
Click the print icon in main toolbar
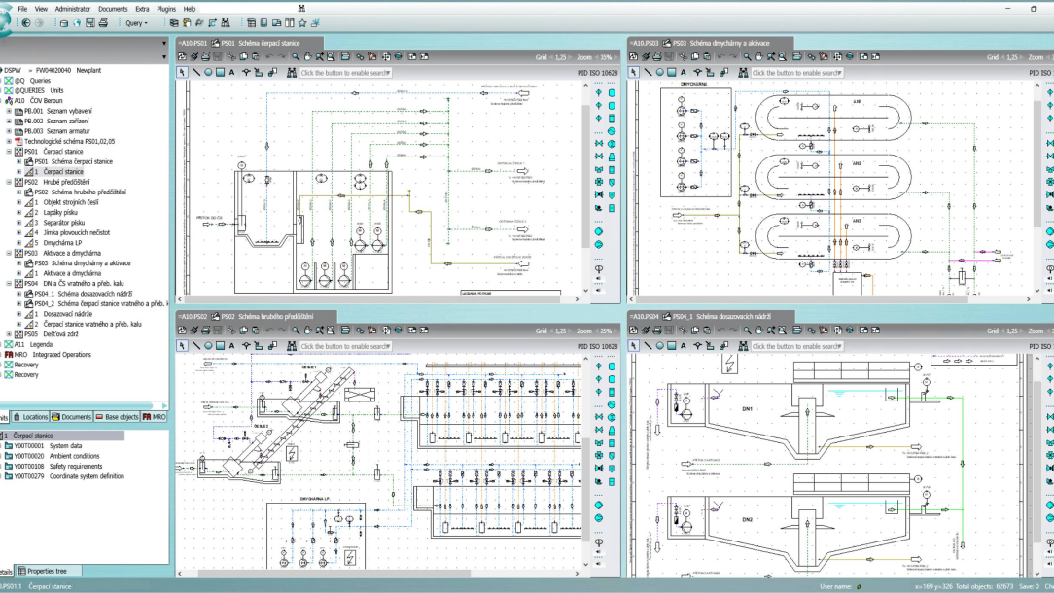point(103,22)
